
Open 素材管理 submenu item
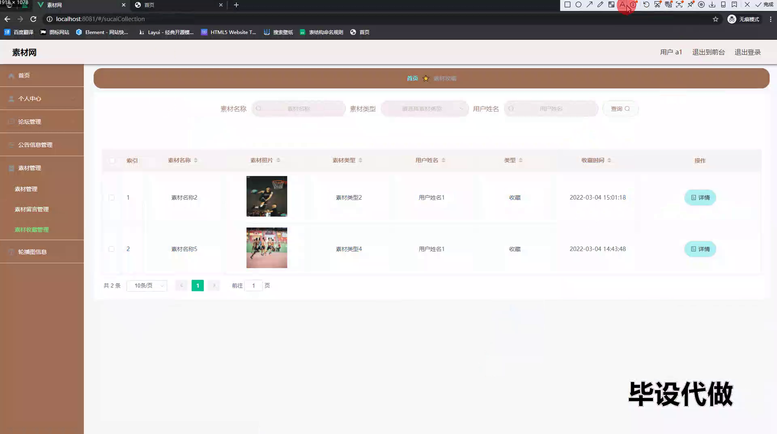point(42,189)
